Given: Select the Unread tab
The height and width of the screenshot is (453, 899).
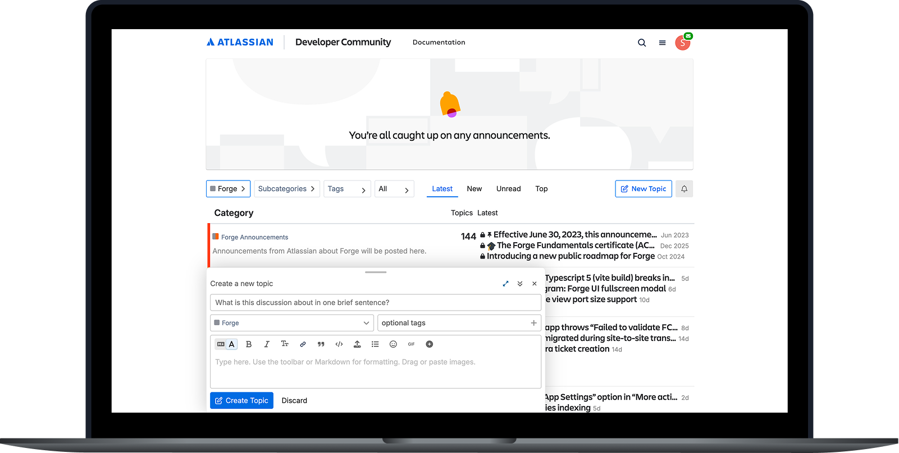Looking at the screenshot, I should [509, 189].
